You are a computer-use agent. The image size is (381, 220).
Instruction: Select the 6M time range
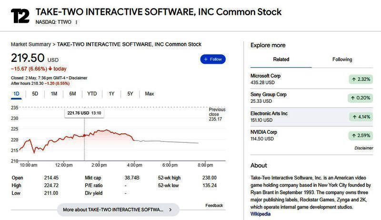click(x=72, y=94)
